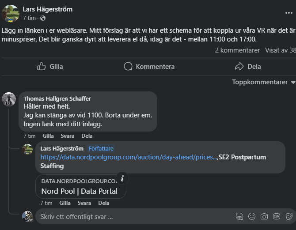The image size is (296, 230).
Task: Open the nordpoolgroup day-ahead prices link
Action: pyautogui.click(x=129, y=157)
